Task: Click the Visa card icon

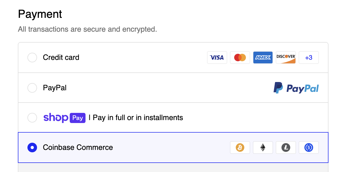Action: 217,58
